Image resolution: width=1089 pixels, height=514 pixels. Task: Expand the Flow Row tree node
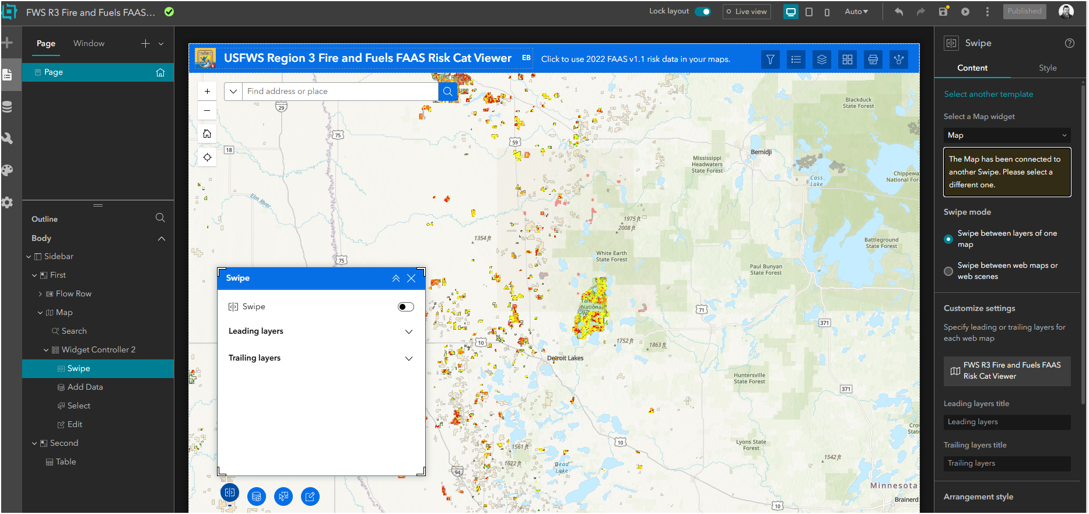point(40,294)
